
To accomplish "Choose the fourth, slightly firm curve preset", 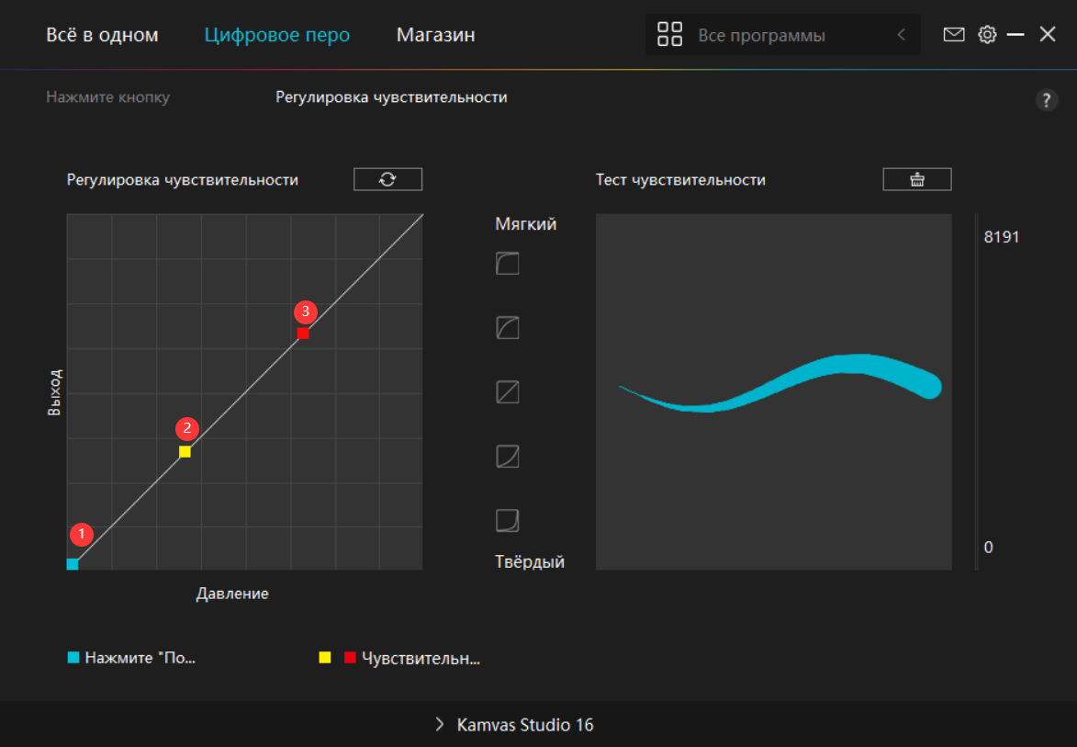I will (x=508, y=457).
